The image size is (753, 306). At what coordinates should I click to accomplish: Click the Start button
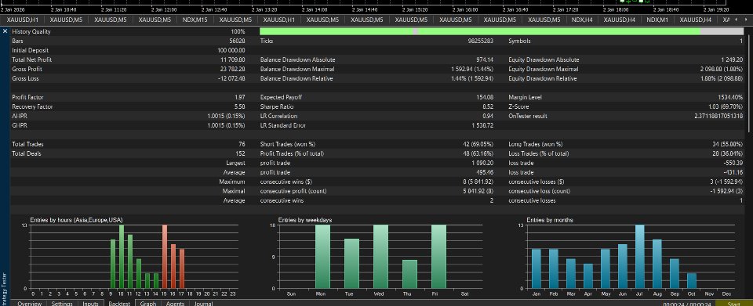pyautogui.click(x=734, y=303)
